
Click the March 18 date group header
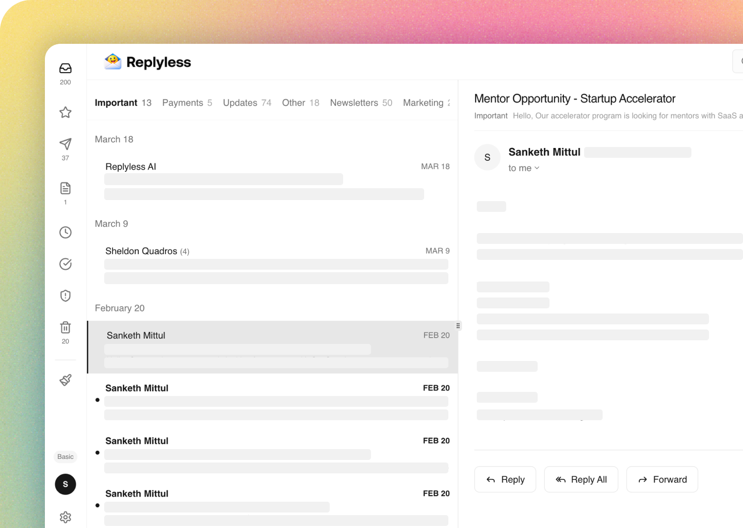click(x=114, y=139)
